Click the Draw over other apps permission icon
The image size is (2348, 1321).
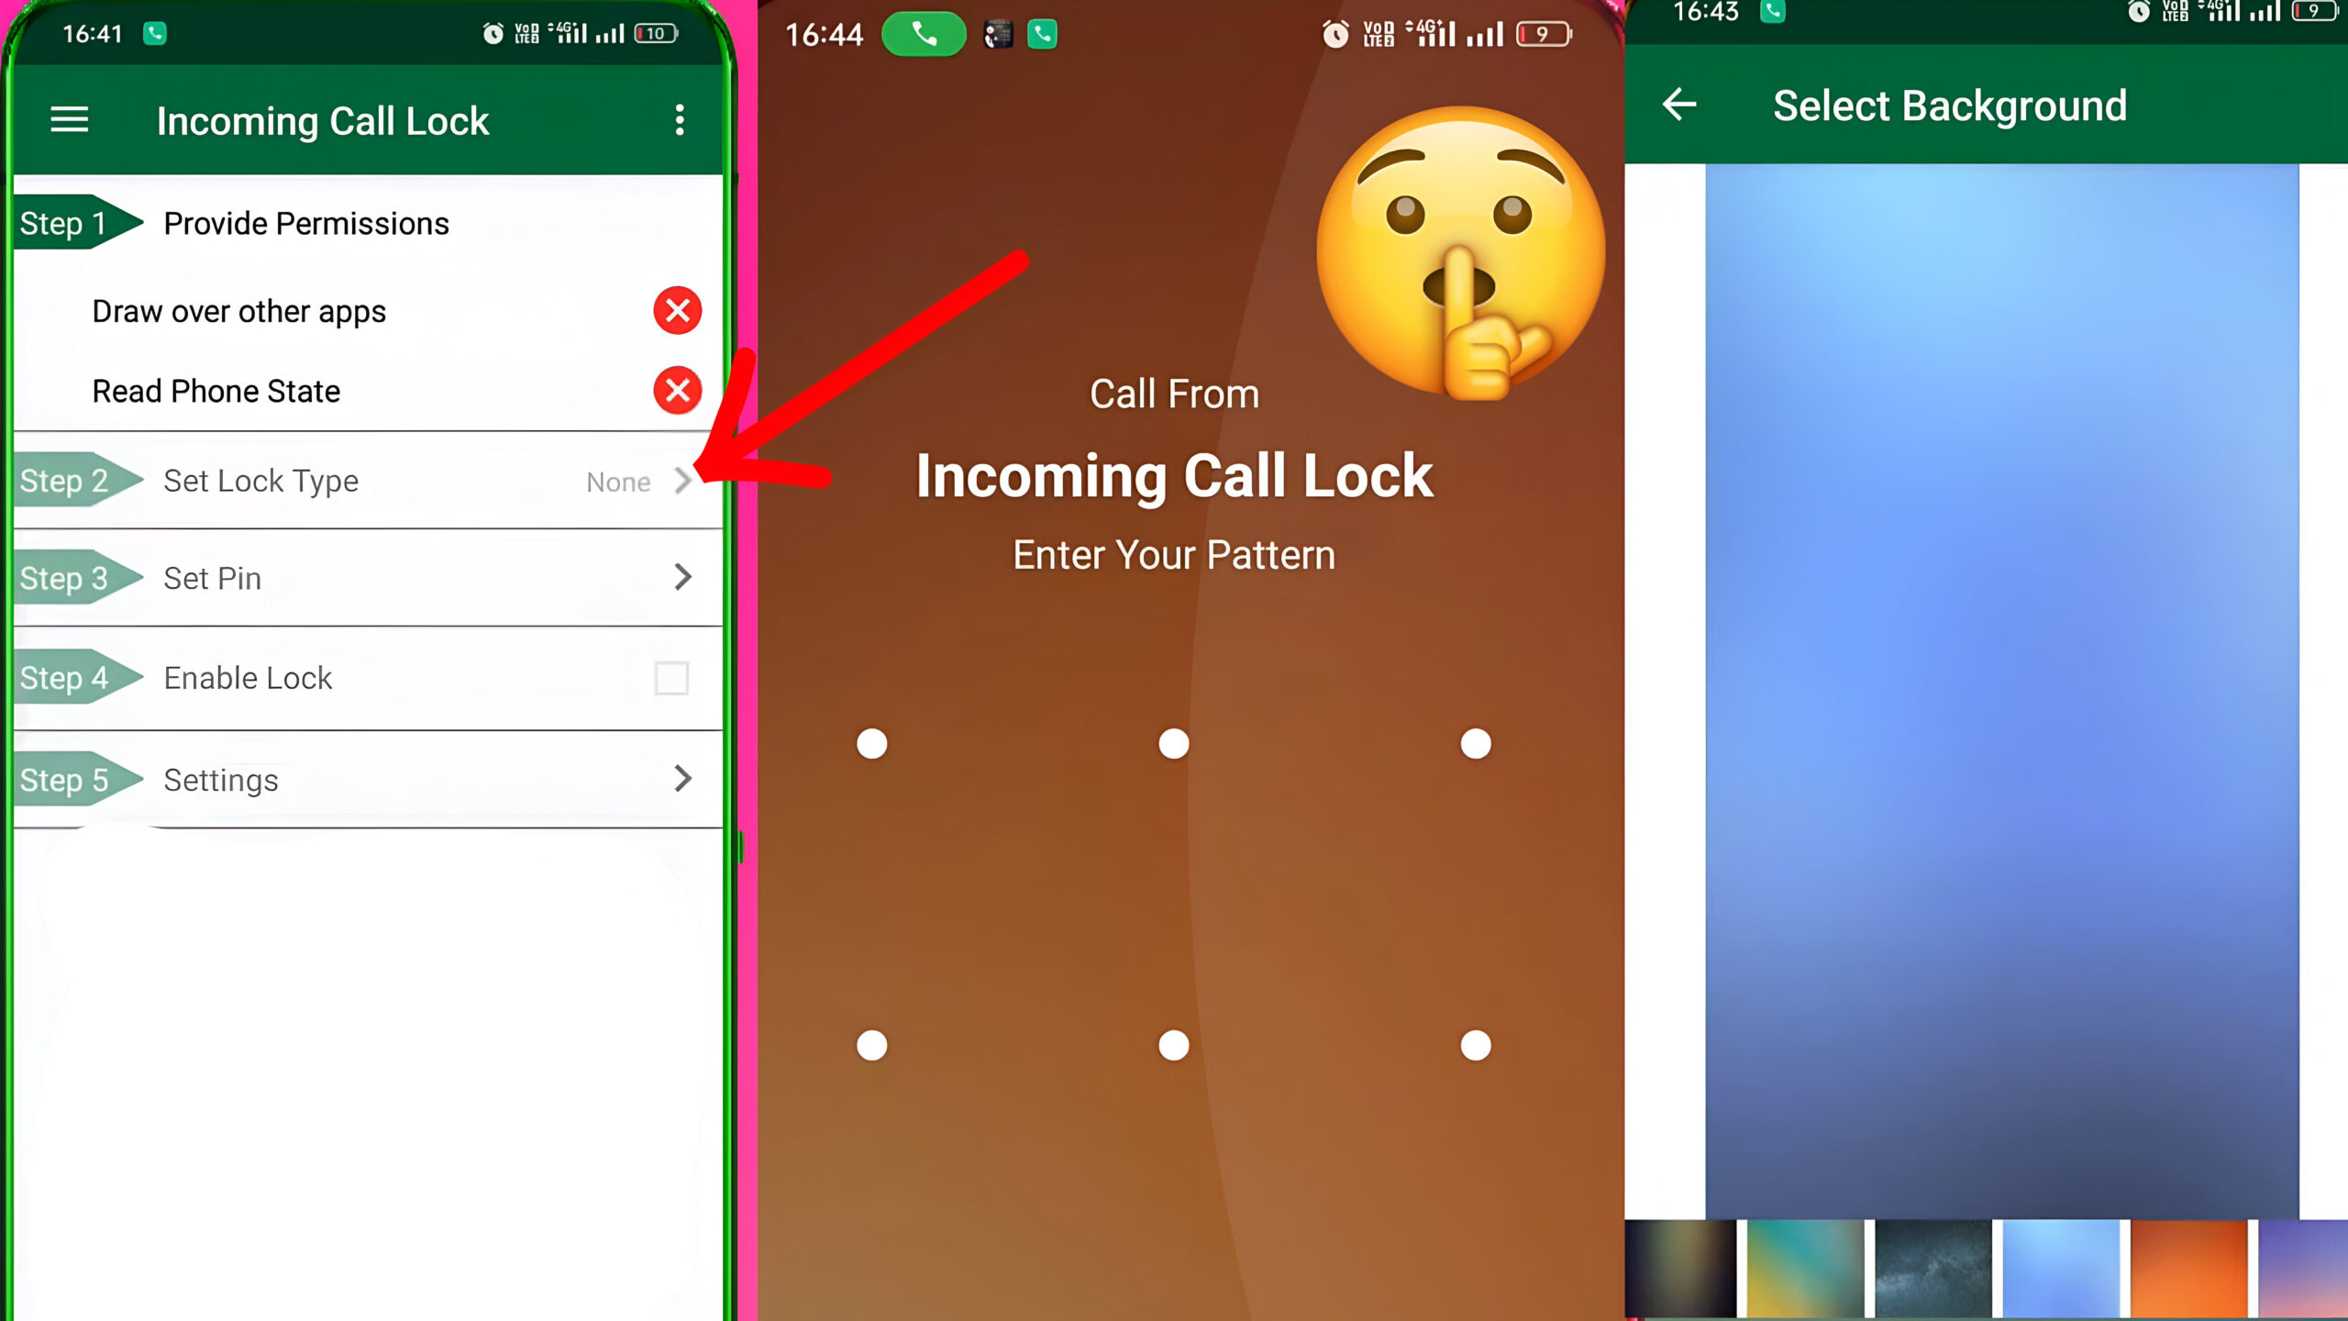pos(677,310)
